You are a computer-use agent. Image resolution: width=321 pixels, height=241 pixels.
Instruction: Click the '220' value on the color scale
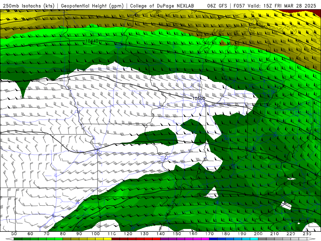pos(291,234)
